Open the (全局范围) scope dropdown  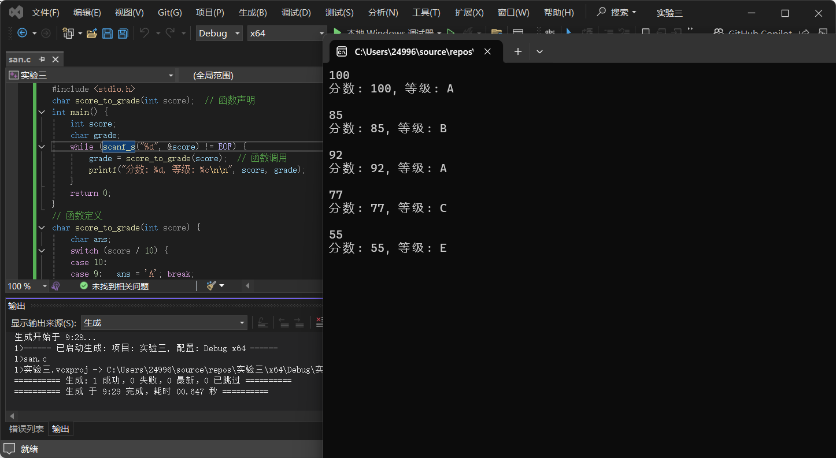pyautogui.click(x=250, y=75)
